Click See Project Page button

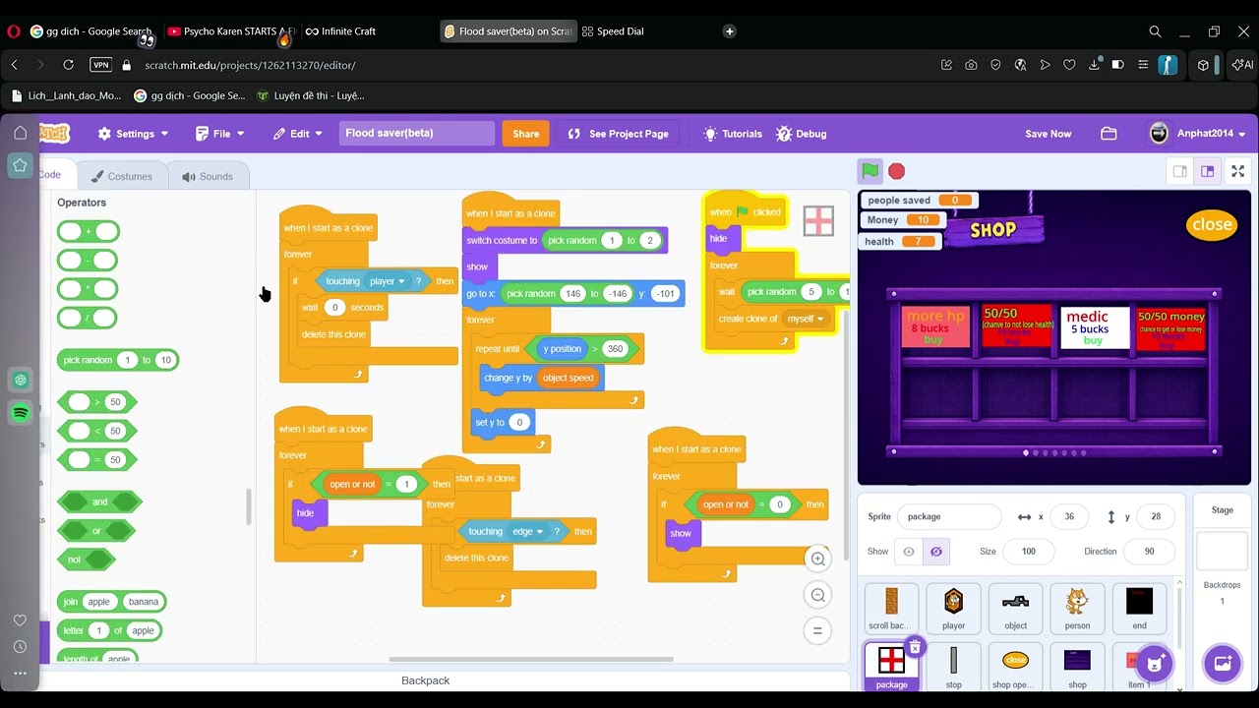(619, 134)
